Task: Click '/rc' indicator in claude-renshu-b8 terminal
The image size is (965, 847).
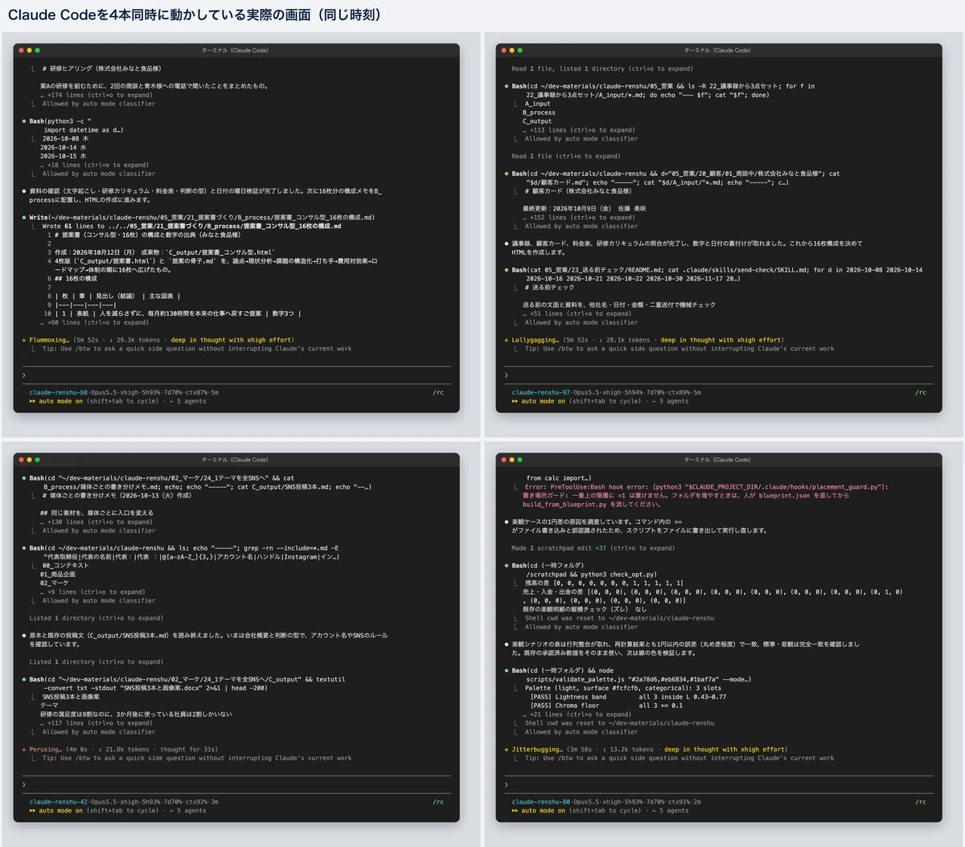Action: click(x=437, y=392)
